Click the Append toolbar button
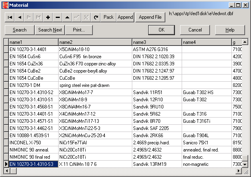 pos(125,17)
